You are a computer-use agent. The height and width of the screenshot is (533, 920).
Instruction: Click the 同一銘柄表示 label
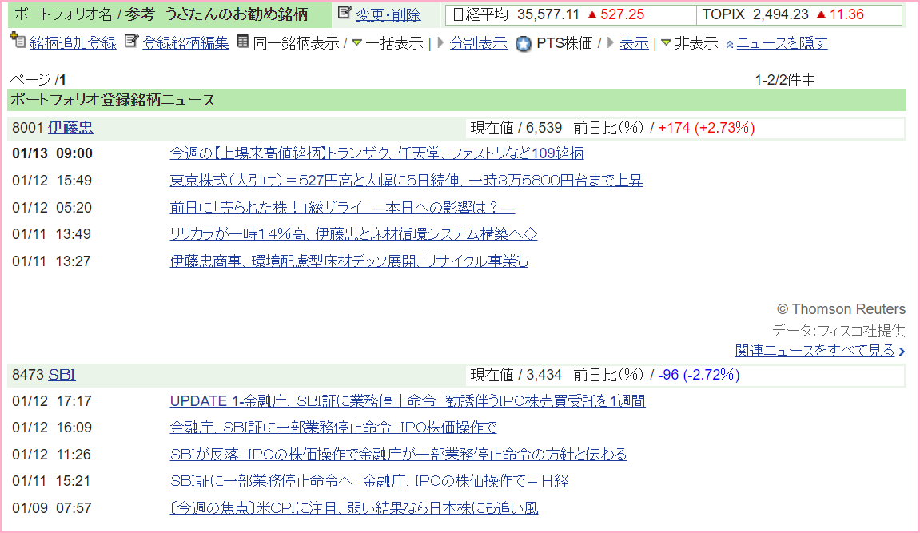pos(296,43)
